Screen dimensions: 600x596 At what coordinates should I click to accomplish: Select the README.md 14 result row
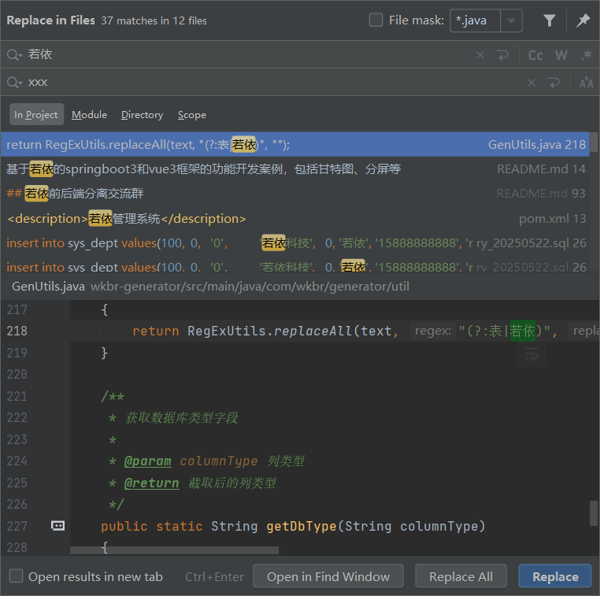pyautogui.click(x=295, y=169)
